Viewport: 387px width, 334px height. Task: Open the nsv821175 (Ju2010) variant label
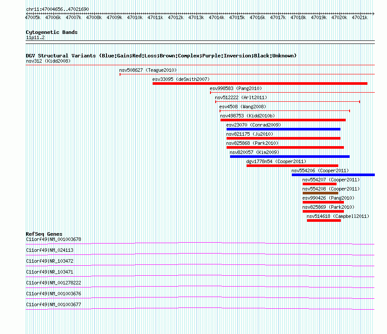point(250,134)
